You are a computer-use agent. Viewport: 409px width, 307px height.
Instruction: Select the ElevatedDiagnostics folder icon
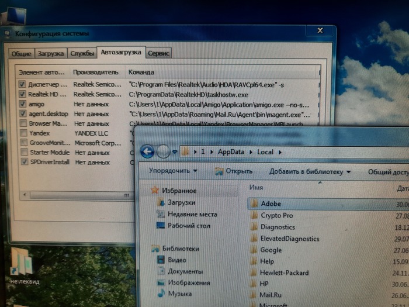click(254, 239)
